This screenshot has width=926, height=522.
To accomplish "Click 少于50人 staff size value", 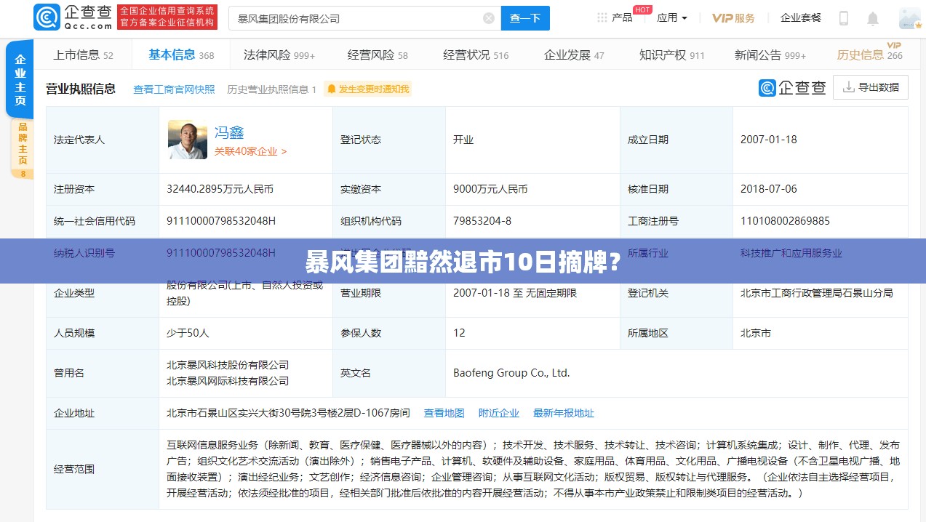I will coord(188,333).
